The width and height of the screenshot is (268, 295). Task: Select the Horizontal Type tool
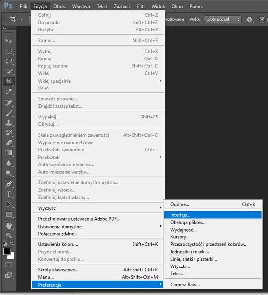point(9,194)
